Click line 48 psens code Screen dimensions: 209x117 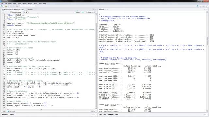[x=27, y=103]
